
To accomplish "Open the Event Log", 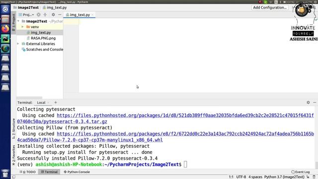I will [300, 172].
